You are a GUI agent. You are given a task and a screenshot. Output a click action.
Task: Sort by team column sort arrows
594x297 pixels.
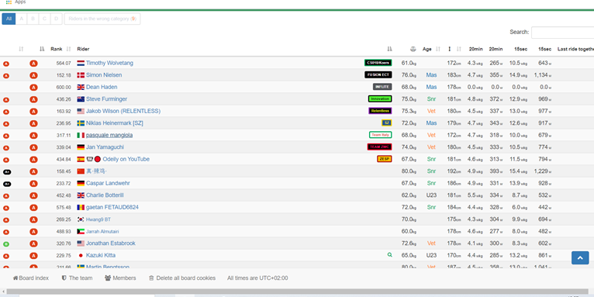coord(390,49)
